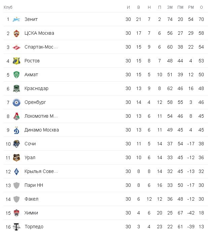Screen dimensions: 208x235
Task: Click the green Akhmat club badge
Action: pyautogui.click(x=16, y=75)
